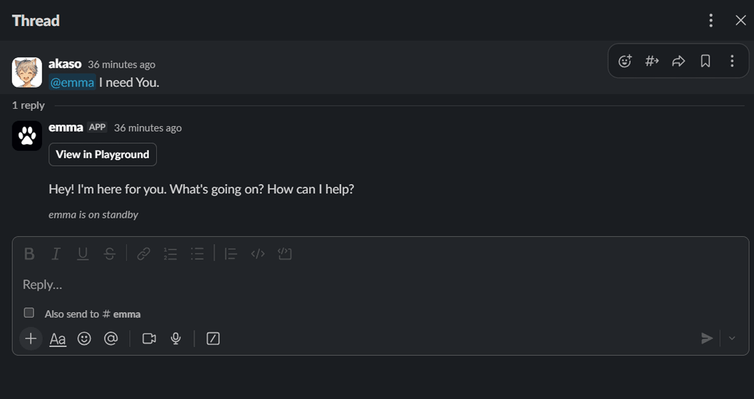Viewport: 754px width, 399px height.
Task: Click the @emma mention link
Action: (x=72, y=82)
